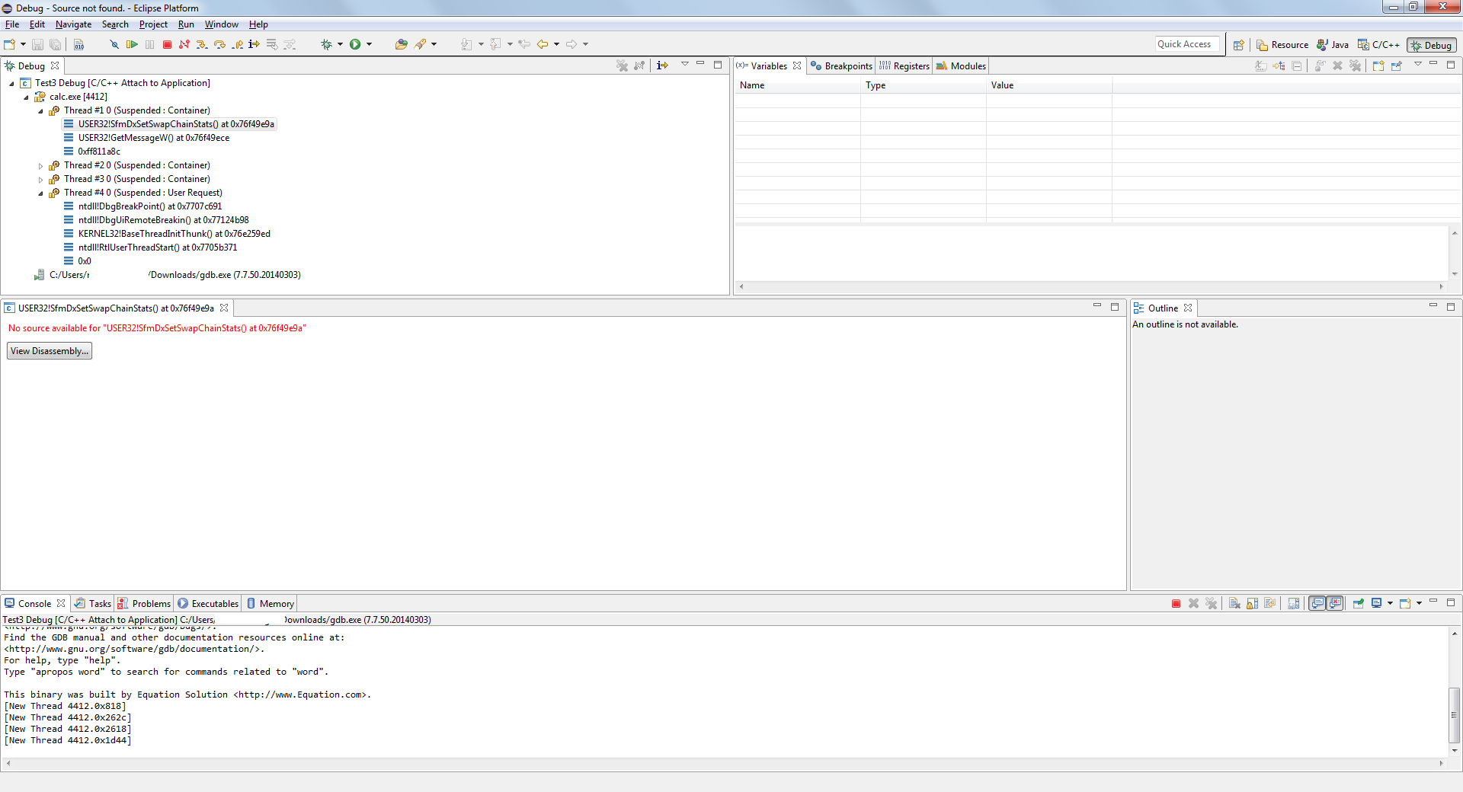Toggle Instruction Stepping Mode in main toolbar
The height and width of the screenshot is (792, 1463).
pyautogui.click(x=255, y=44)
